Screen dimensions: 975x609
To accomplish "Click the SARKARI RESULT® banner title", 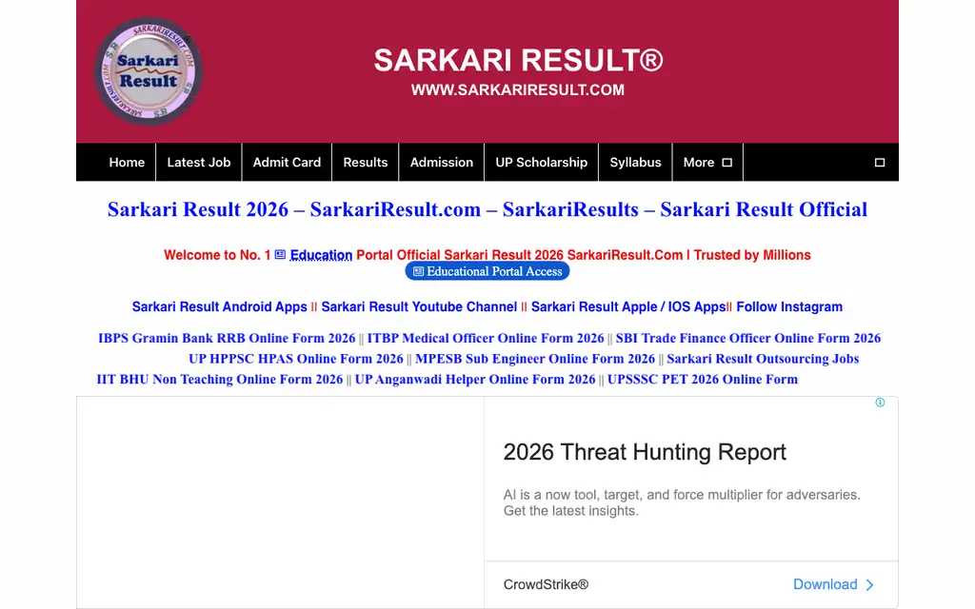I will [x=519, y=60].
